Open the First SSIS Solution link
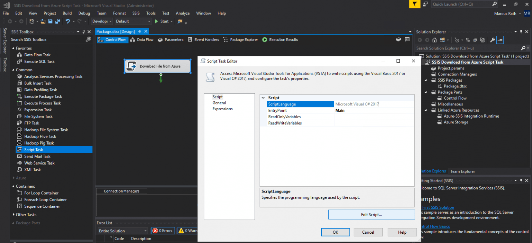 (437, 207)
